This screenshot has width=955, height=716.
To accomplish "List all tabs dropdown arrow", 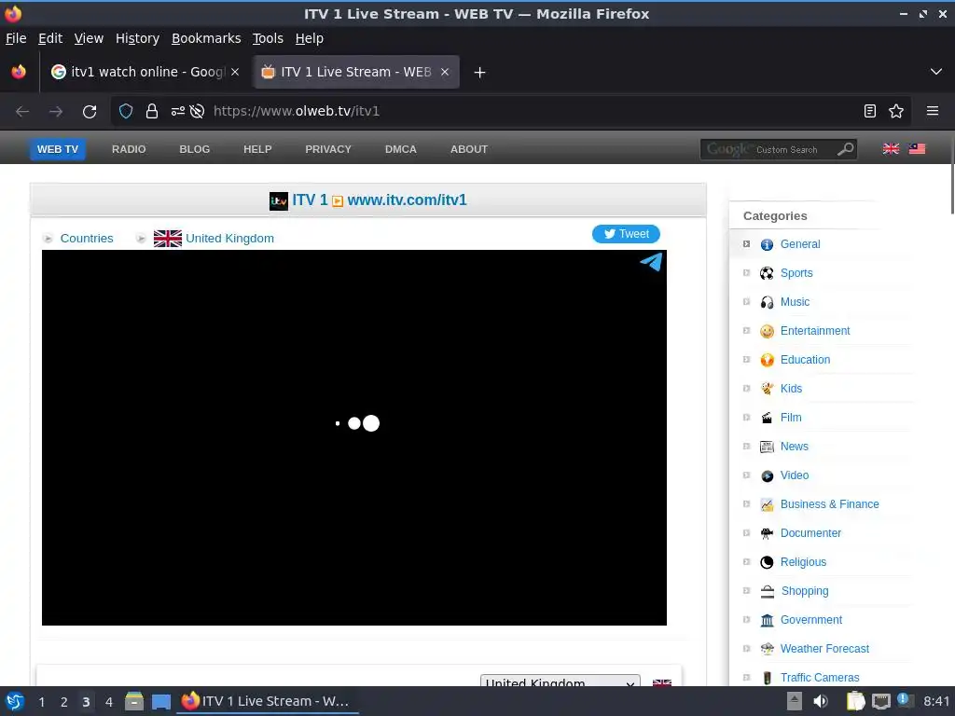I will tap(936, 72).
